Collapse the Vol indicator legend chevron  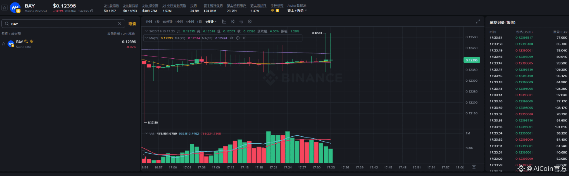pyautogui.click(x=147, y=133)
